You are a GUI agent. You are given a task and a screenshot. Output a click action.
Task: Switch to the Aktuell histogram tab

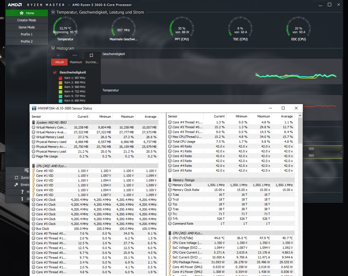[x=59, y=62]
